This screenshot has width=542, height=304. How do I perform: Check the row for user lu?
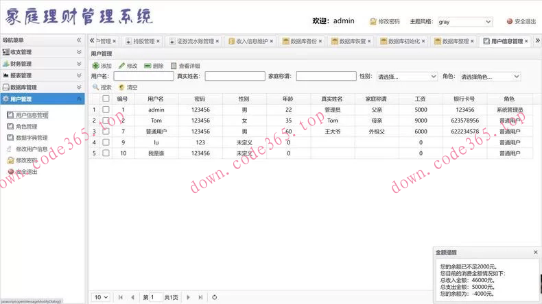pos(106,142)
